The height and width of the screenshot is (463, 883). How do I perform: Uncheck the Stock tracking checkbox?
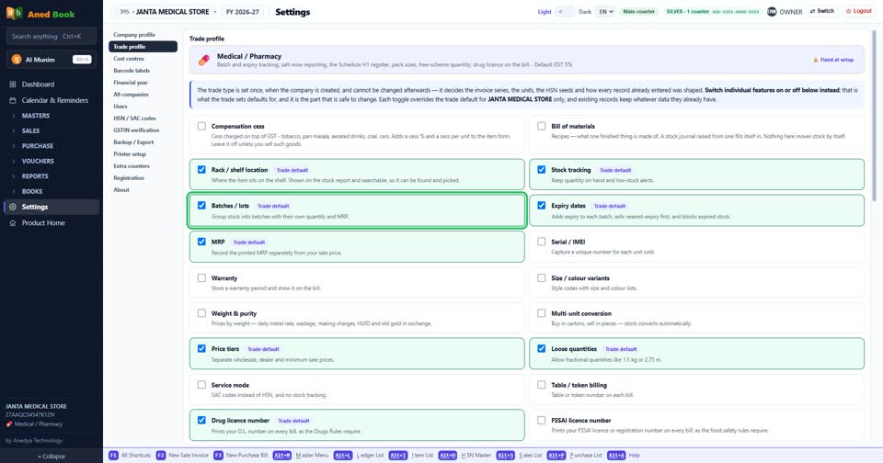[541, 169]
